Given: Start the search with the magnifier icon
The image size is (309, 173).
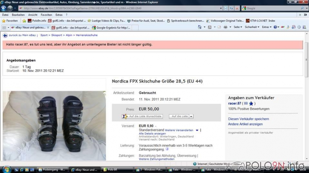Looking at the screenshot, I should (x=302, y=8).
